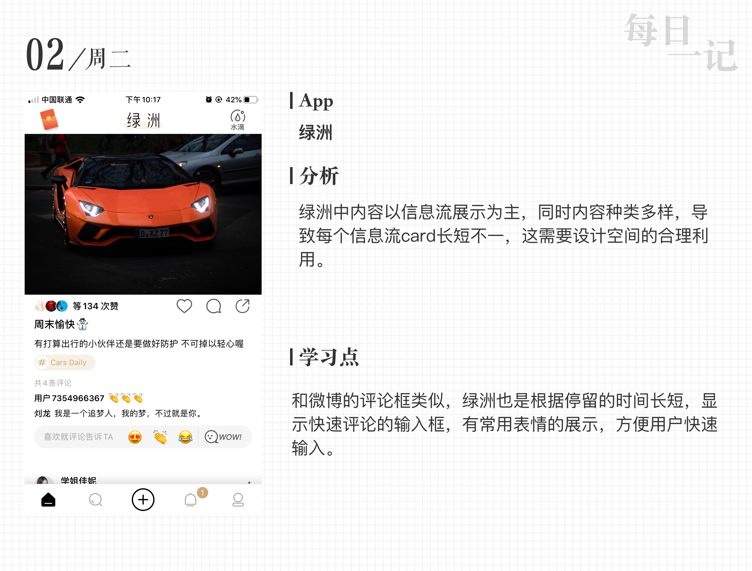Image resolution: width=752 pixels, height=571 pixels.
Task: View all 共4条评论 comments
Action: click(53, 383)
